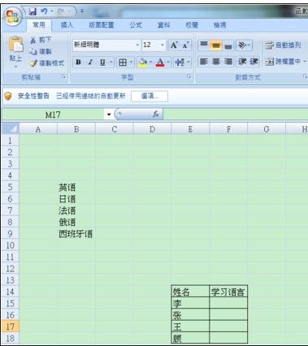Screen dimensions: 308x346
Task: Open the 資料 ribbon tab
Action: click(163, 25)
